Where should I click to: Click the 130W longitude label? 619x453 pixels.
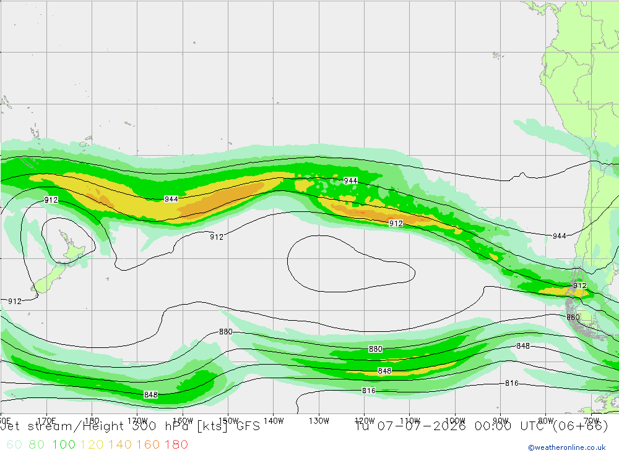coord(319,421)
